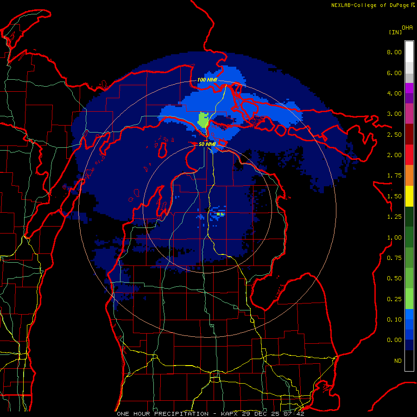The height and width of the screenshot is (417, 417).
Task: Click the ND legend label
Action: 398,361
